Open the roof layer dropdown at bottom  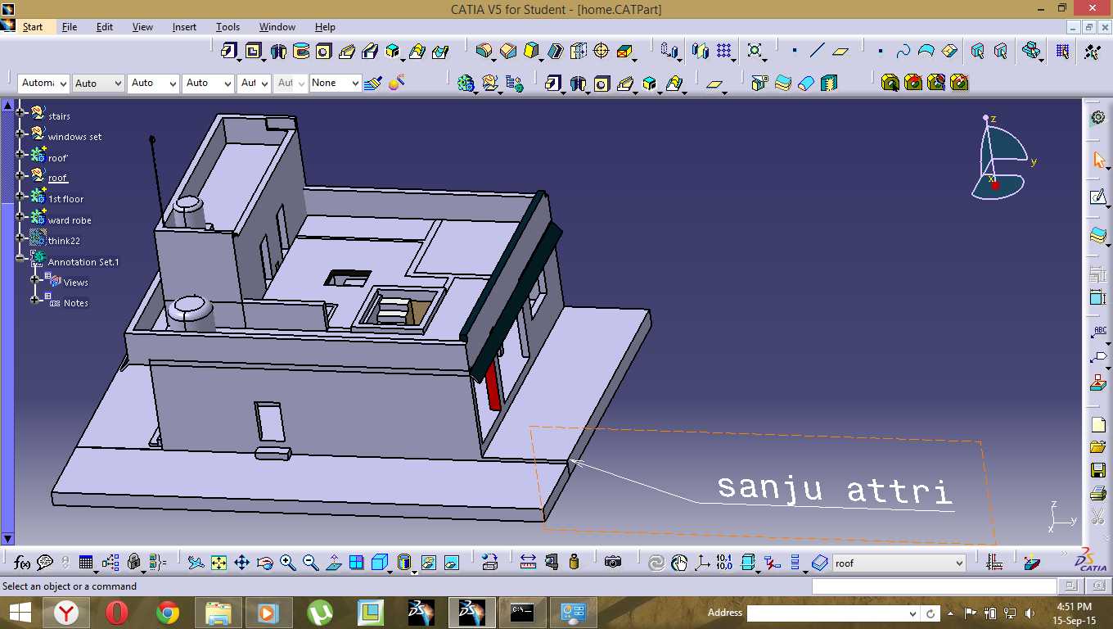pos(899,563)
